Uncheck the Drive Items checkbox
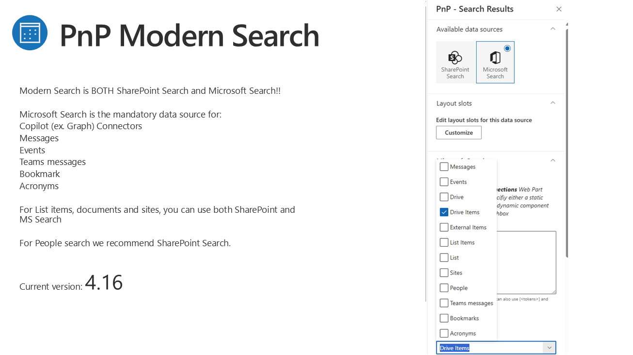633x355 pixels. 444,212
